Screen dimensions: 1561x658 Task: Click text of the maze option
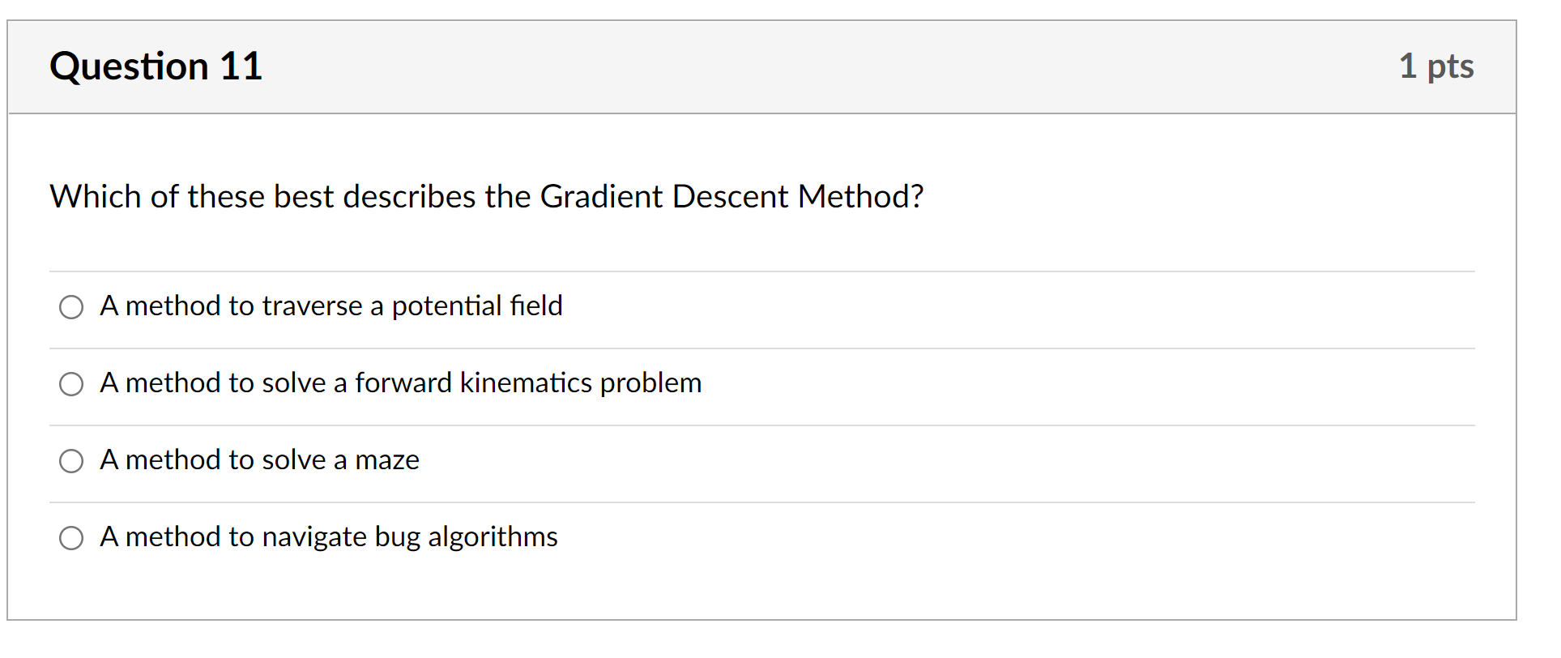coord(259,461)
